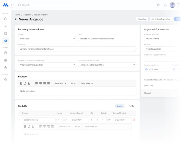This screenshot has height=146, width=181.
Task: Click the stopwatch icon in left sidebar
Action: coord(6,67)
